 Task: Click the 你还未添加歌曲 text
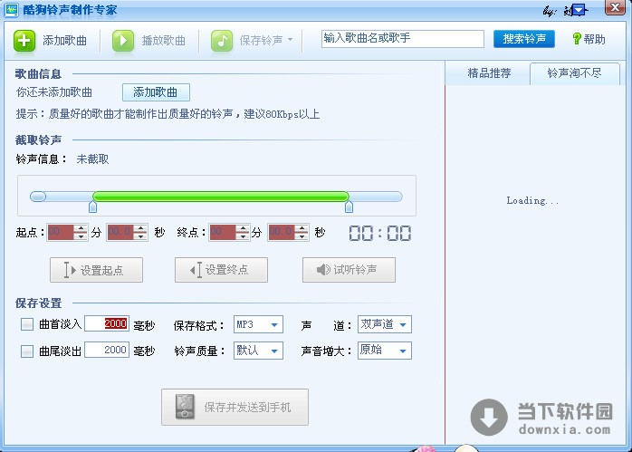click(54, 92)
